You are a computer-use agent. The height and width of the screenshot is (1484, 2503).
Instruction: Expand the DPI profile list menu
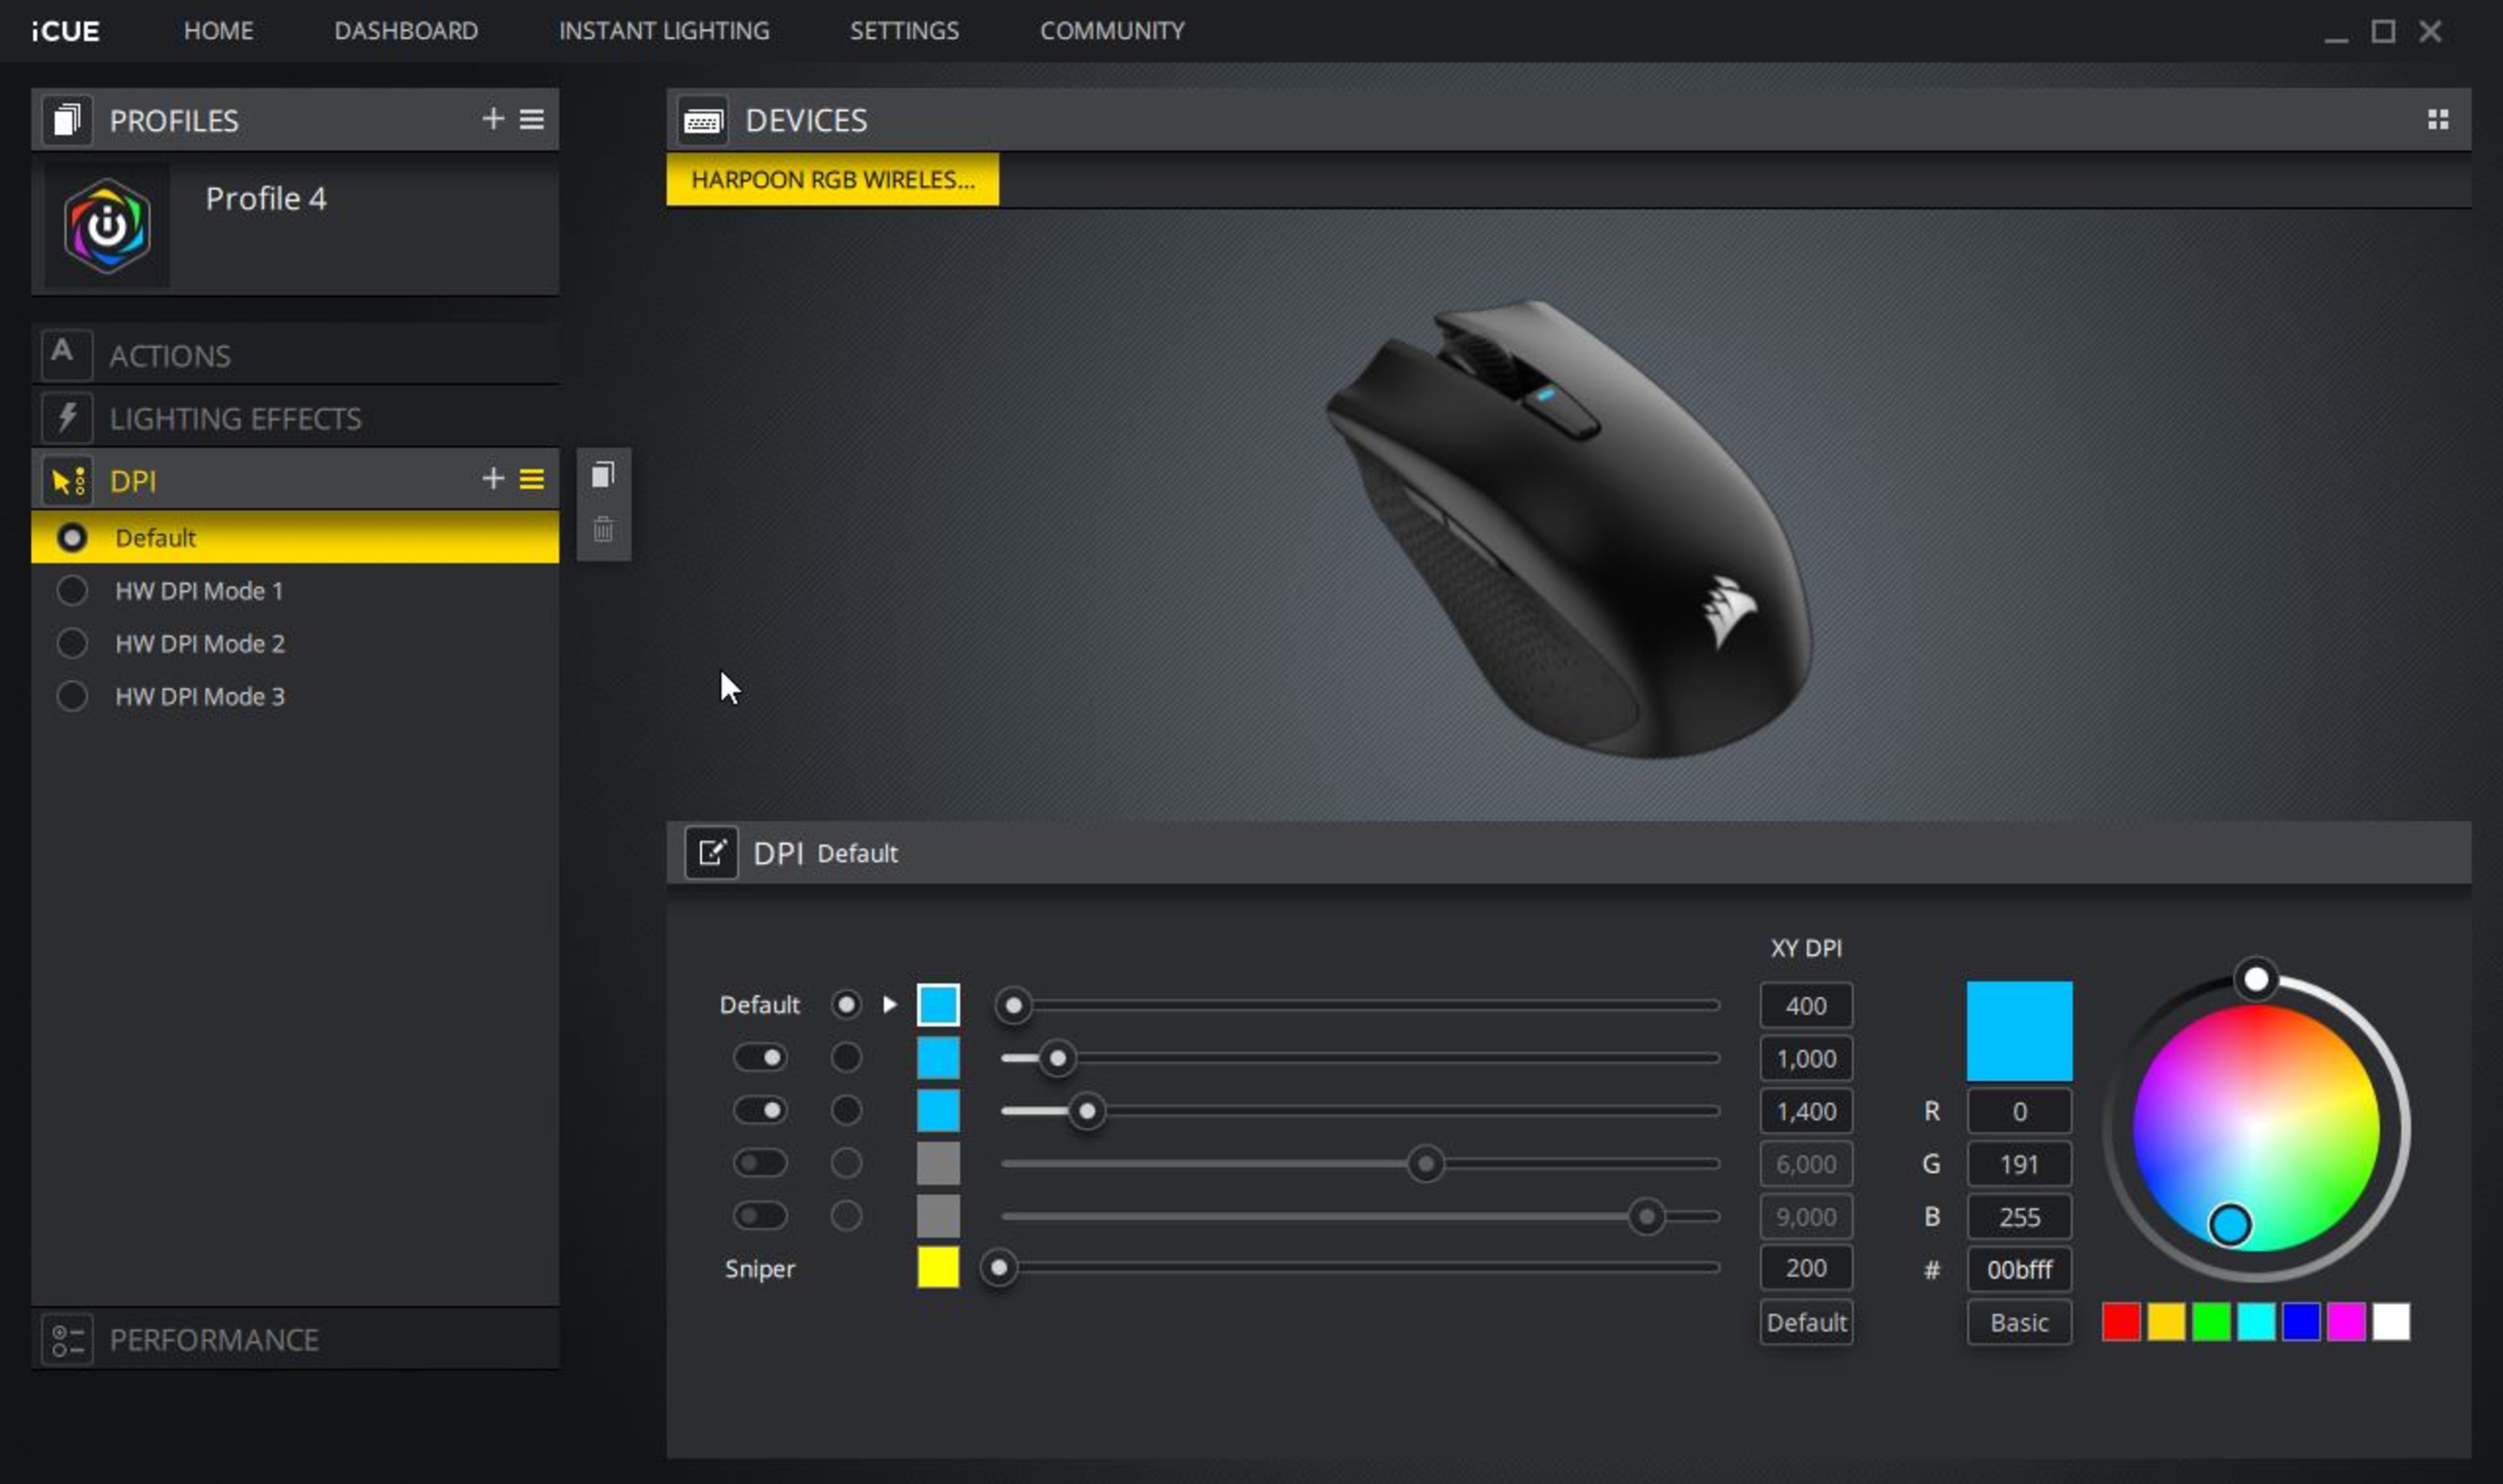(532, 479)
